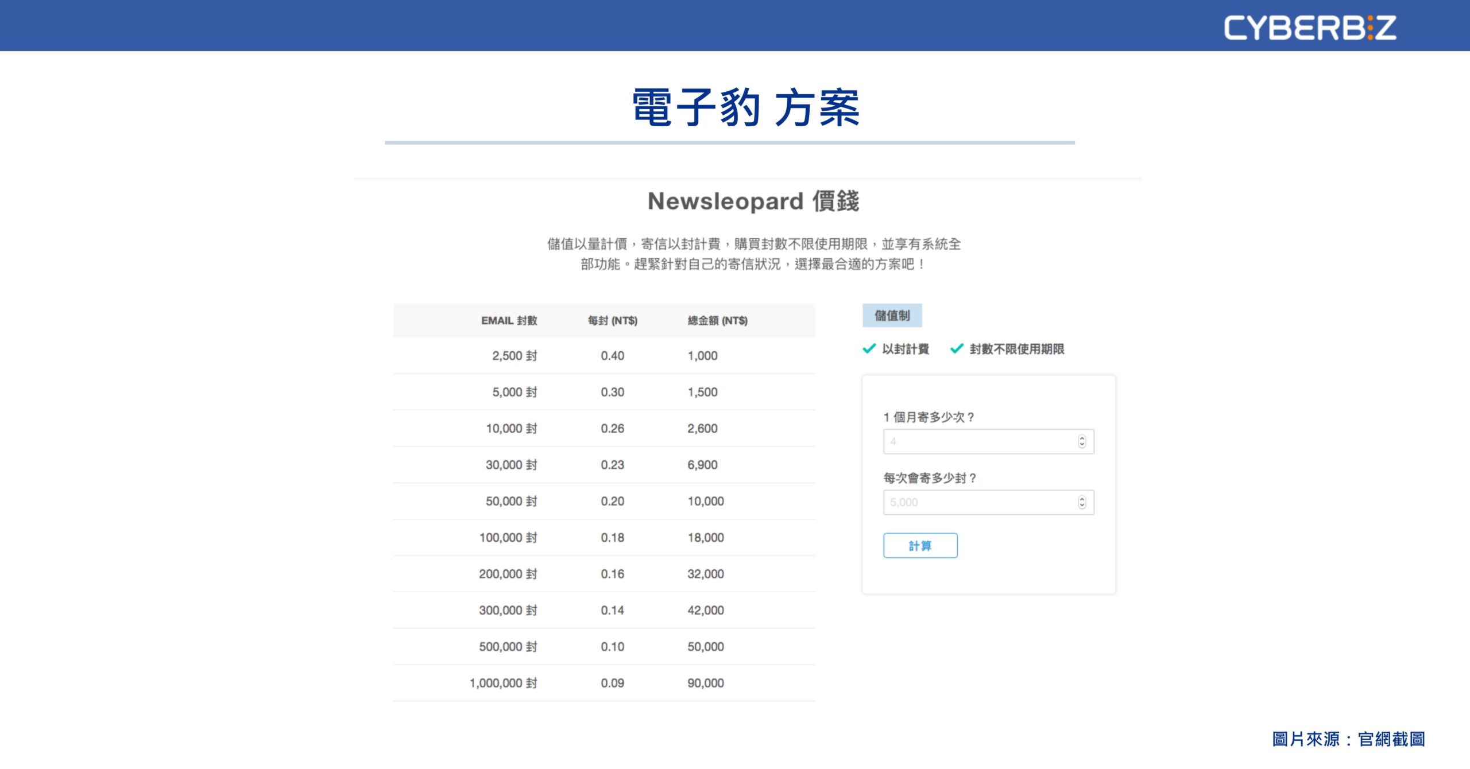Click the 1 個月寄多少次？ label
The height and width of the screenshot is (769, 1470).
pos(929,417)
